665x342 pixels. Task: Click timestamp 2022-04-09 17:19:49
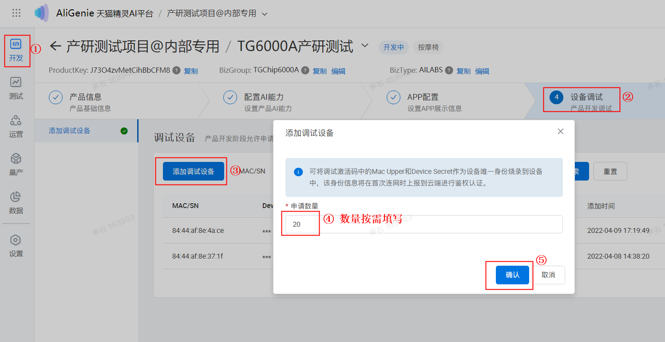[x=618, y=231]
